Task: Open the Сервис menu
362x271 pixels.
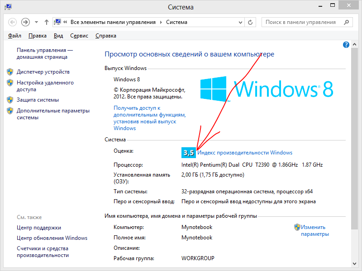Action: tap(79, 36)
